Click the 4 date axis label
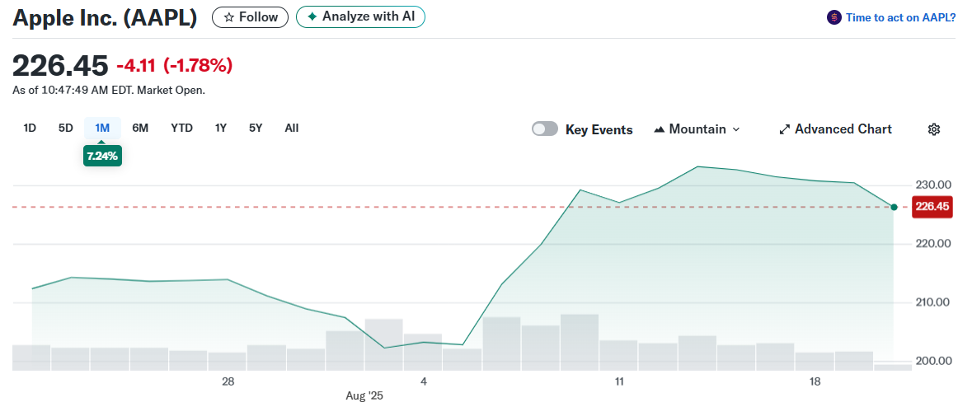 [x=424, y=382]
